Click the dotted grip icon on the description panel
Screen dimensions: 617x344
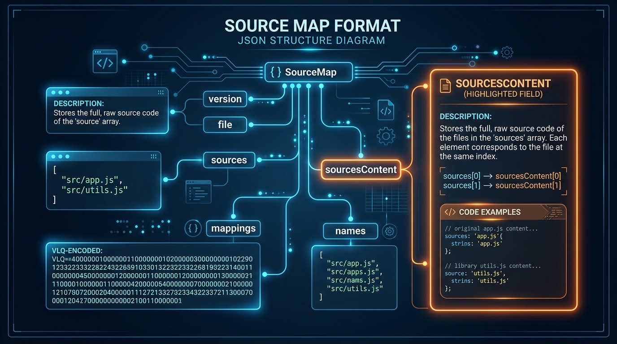160,92
